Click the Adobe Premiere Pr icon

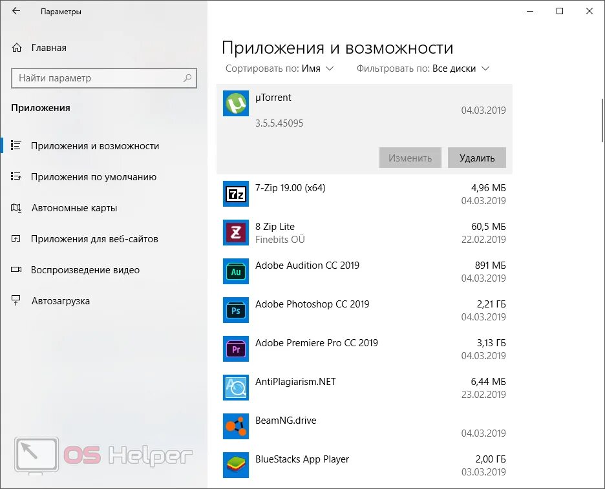(236, 349)
